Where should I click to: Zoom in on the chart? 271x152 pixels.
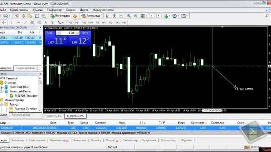click(129, 16)
